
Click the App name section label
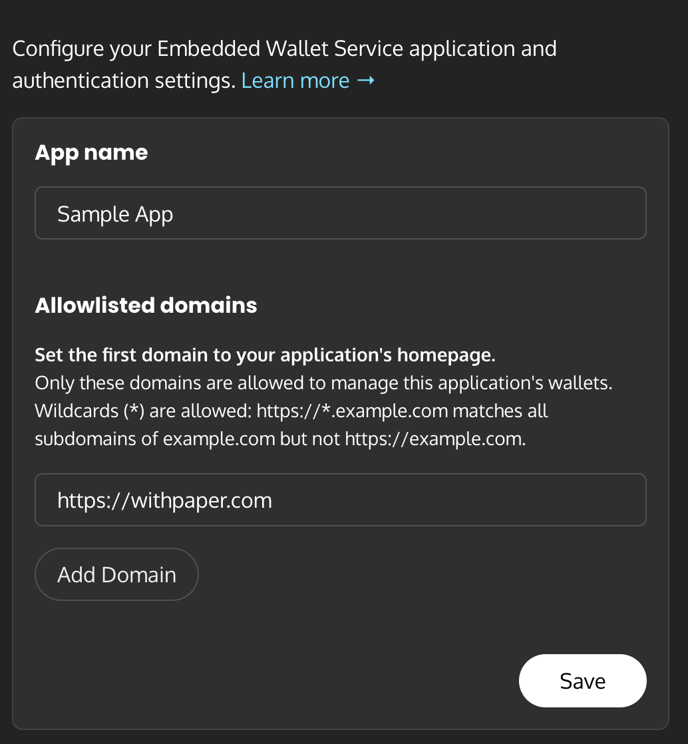[91, 152]
